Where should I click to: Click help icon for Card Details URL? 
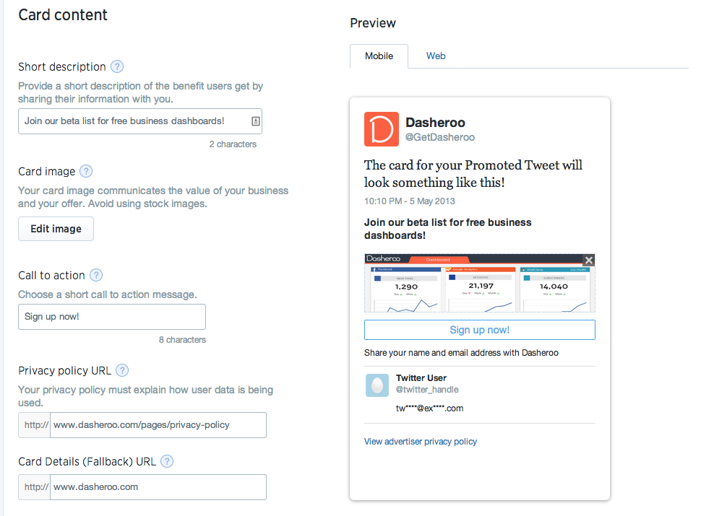point(167,462)
